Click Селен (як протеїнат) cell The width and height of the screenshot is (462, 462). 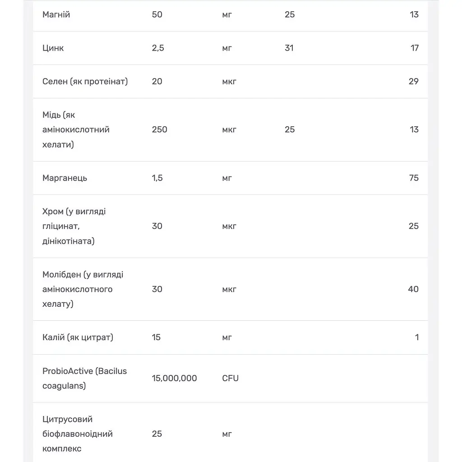click(x=85, y=81)
